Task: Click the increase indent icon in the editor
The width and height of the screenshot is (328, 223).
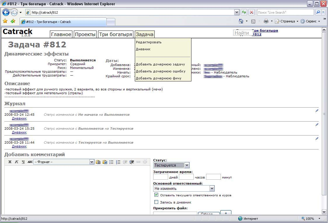Action: click(x=132, y=162)
